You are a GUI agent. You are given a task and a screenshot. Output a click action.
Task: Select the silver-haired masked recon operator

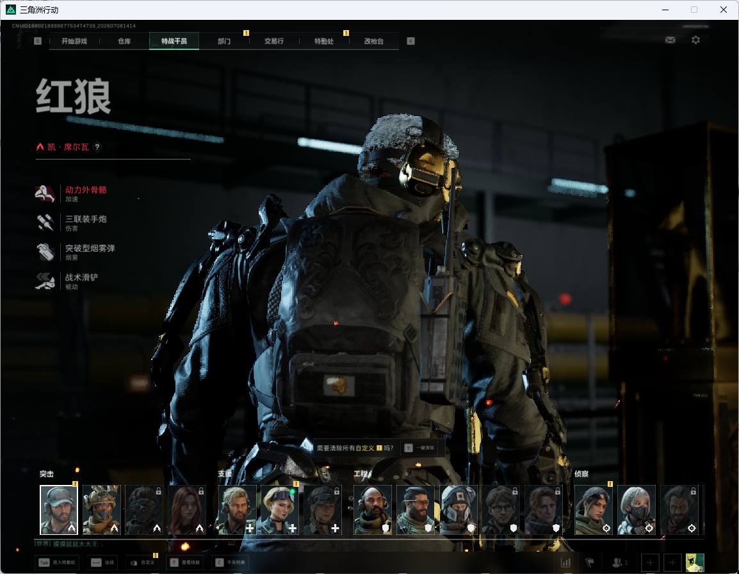[637, 510]
